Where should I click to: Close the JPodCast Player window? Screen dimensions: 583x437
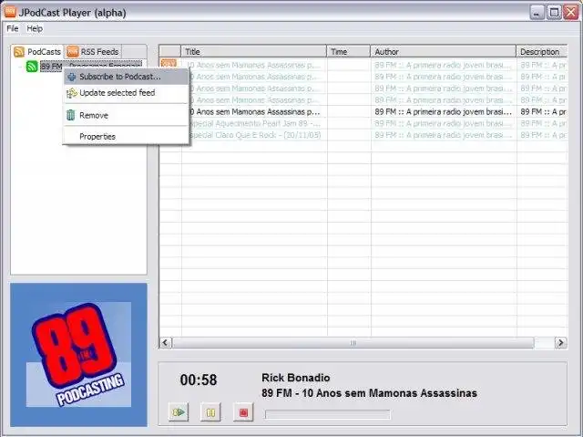[571, 12]
